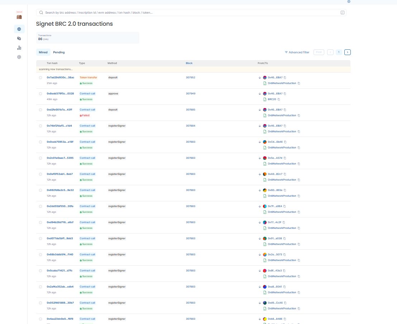Open the sidebar gear settings icon
Viewport: 397px width, 324px height.
(19, 57)
